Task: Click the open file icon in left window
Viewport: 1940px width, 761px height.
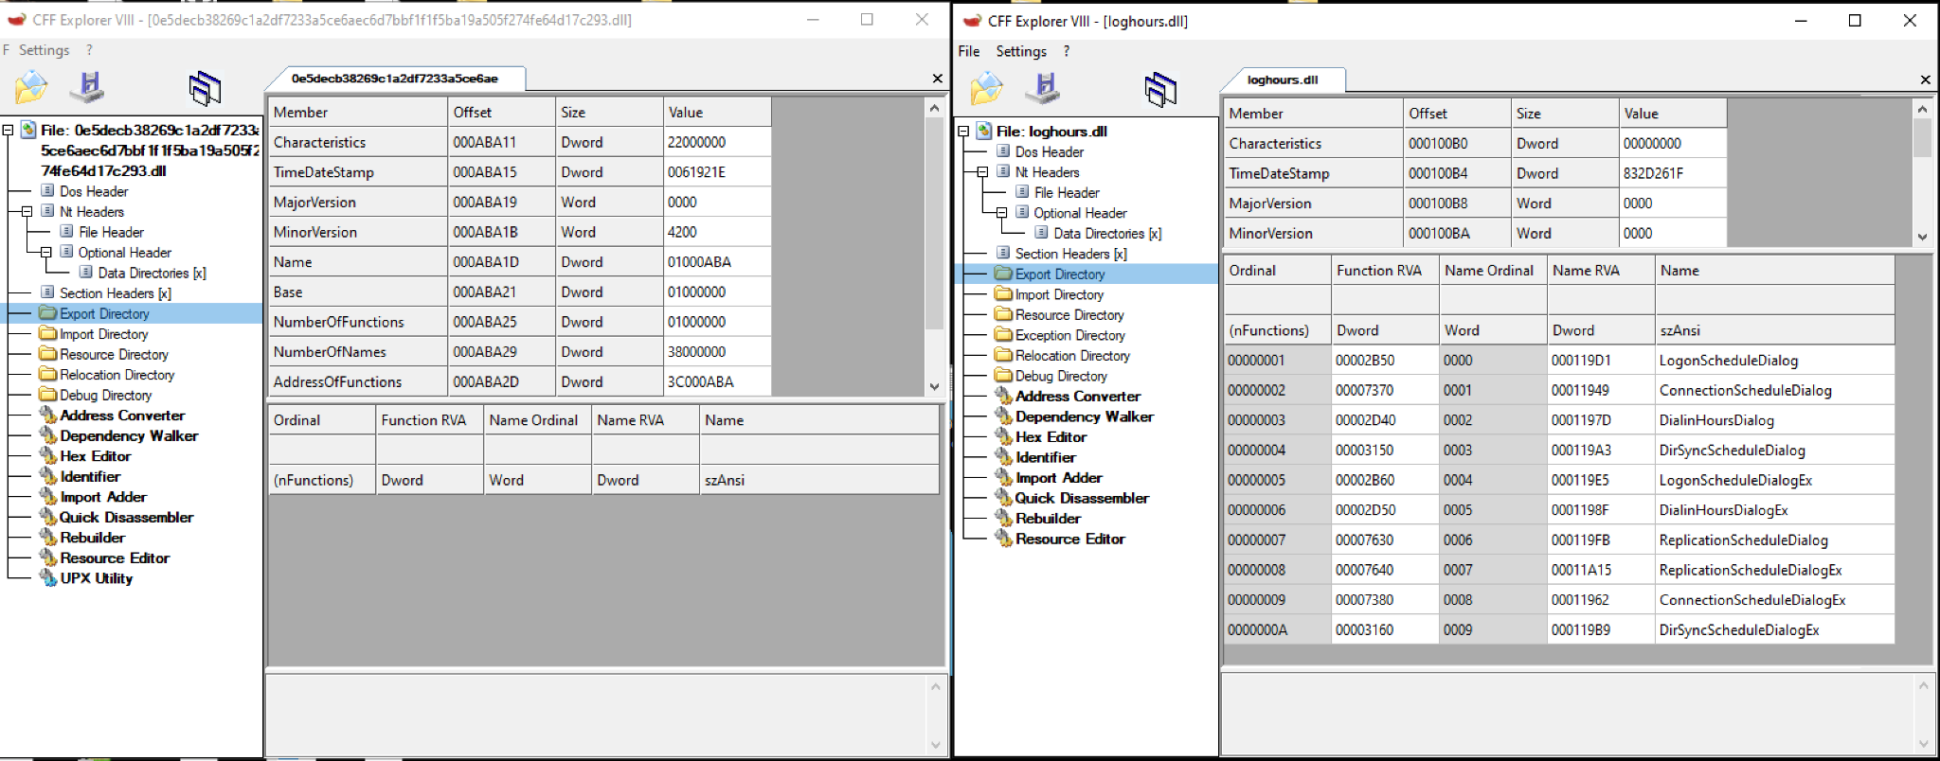Action: pos(31,87)
